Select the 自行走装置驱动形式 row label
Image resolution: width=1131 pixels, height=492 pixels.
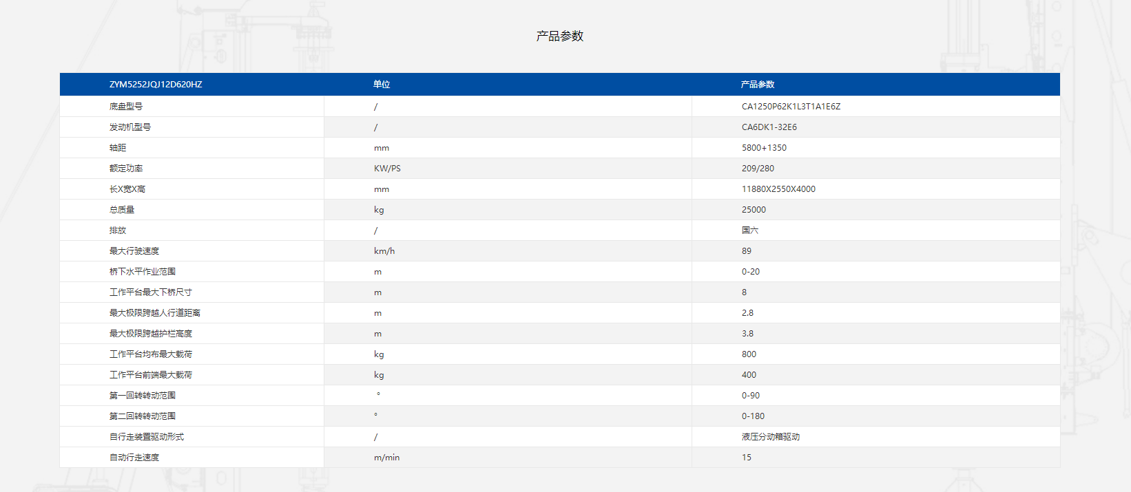tap(147, 437)
